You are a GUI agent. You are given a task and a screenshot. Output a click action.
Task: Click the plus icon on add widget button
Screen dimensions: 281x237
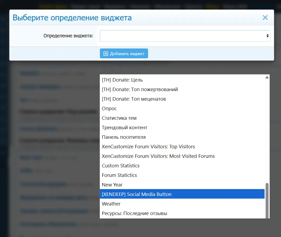[106, 54]
